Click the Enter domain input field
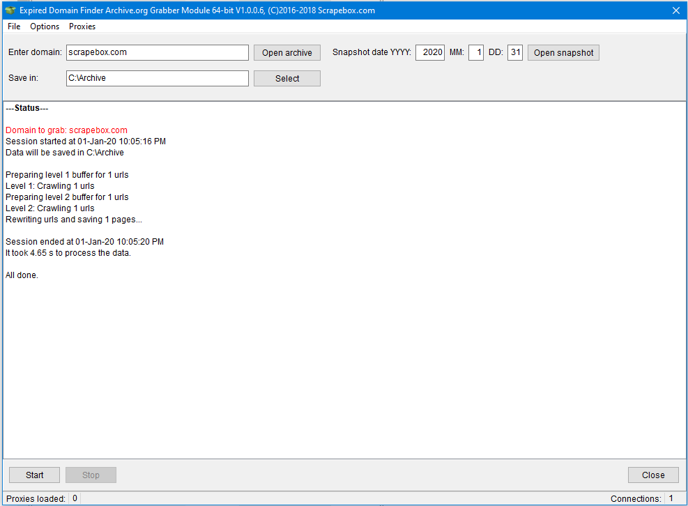 pyautogui.click(x=157, y=52)
